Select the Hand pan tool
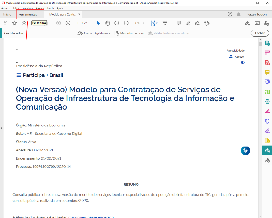The image size is (272, 218). click(x=107, y=23)
